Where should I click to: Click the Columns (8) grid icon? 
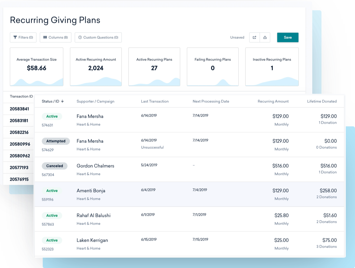coord(45,37)
